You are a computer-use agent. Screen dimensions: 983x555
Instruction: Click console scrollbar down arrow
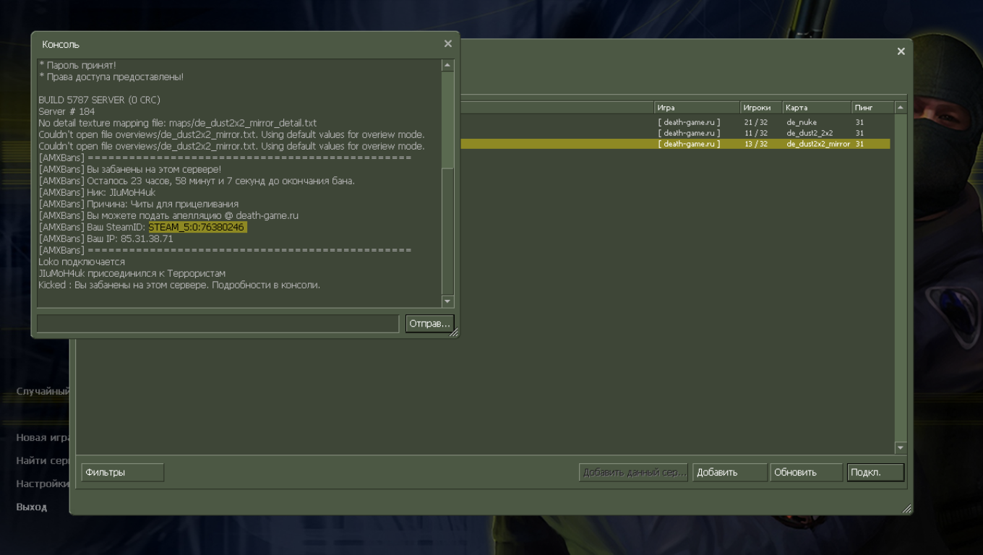[447, 301]
